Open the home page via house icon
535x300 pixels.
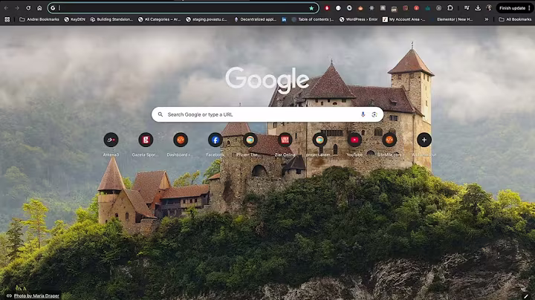point(39,8)
